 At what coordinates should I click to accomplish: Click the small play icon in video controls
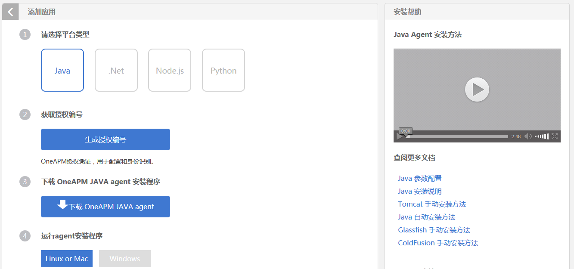pyautogui.click(x=400, y=136)
